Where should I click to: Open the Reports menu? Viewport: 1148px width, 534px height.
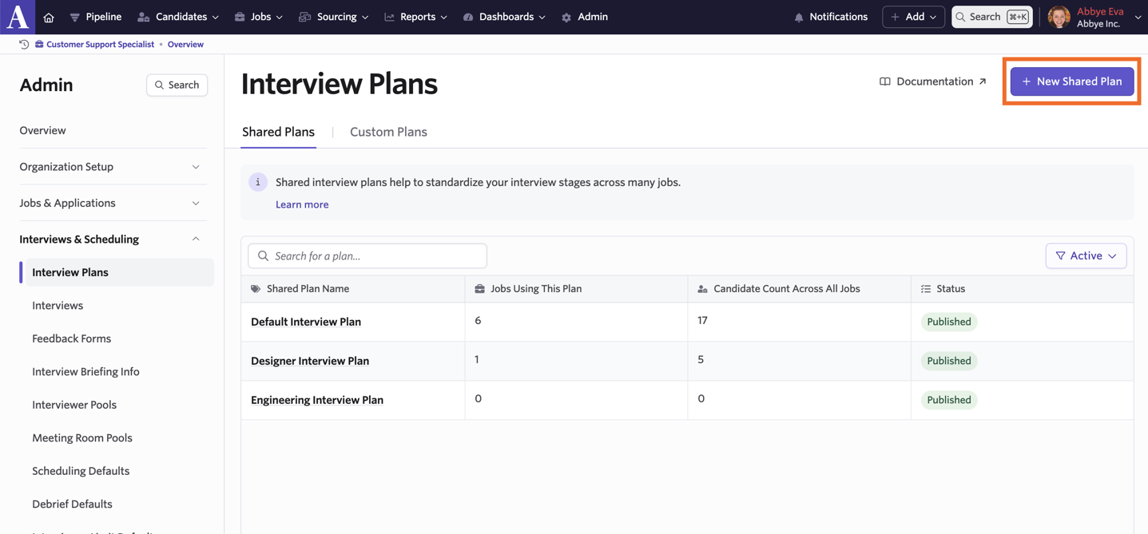[x=416, y=17]
